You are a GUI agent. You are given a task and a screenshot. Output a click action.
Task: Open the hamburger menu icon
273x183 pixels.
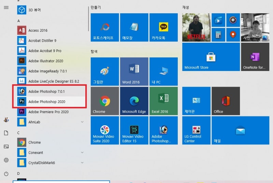tap(6, 8)
